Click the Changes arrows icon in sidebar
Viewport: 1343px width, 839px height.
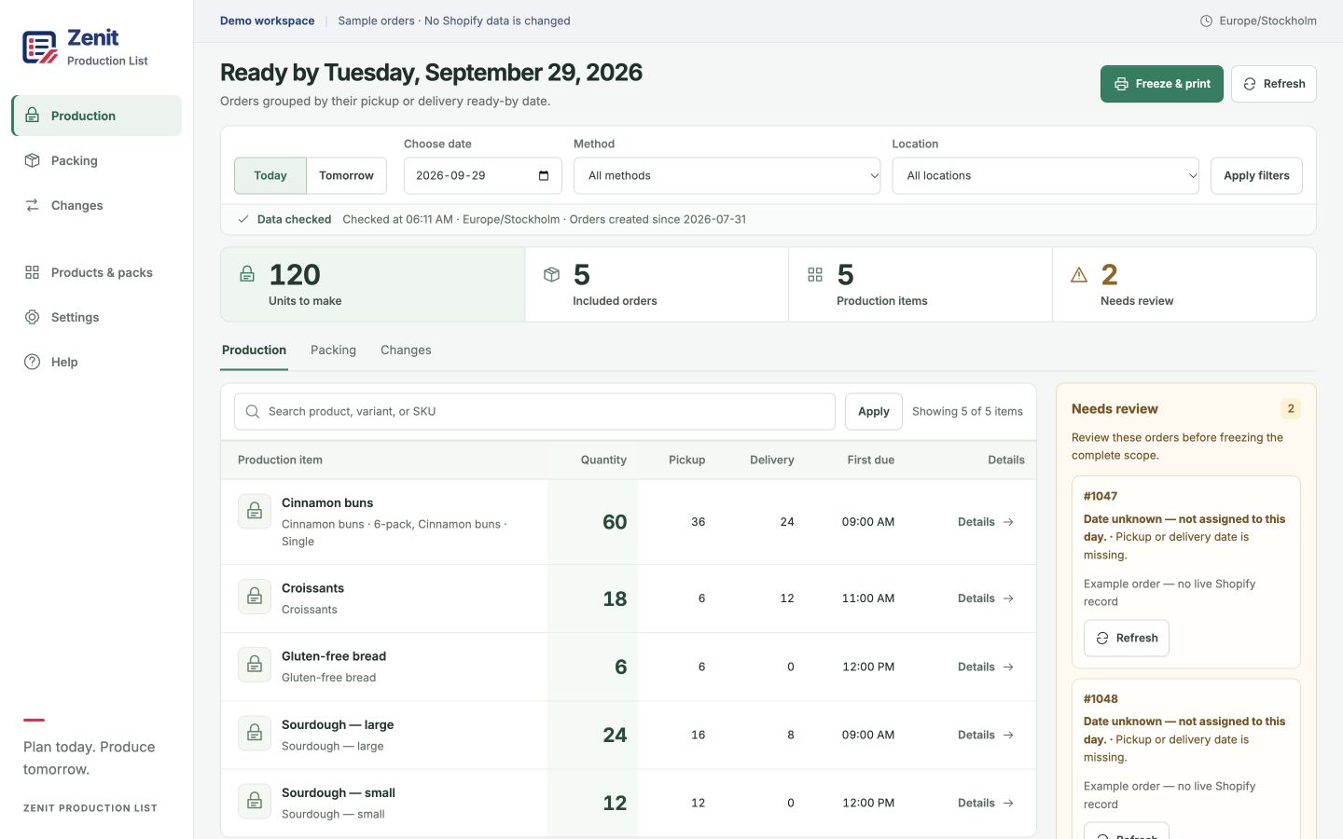(x=33, y=205)
